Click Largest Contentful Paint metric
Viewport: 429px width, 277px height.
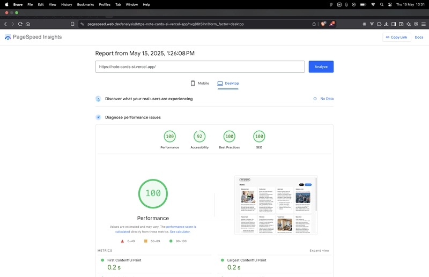pyautogui.click(x=247, y=260)
